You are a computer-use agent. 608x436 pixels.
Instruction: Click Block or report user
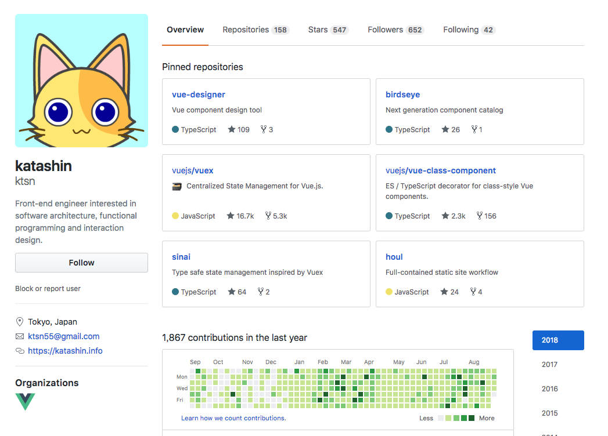tap(48, 289)
